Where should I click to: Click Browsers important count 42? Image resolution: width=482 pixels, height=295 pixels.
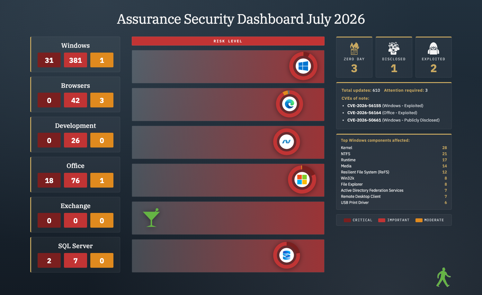pos(76,100)
